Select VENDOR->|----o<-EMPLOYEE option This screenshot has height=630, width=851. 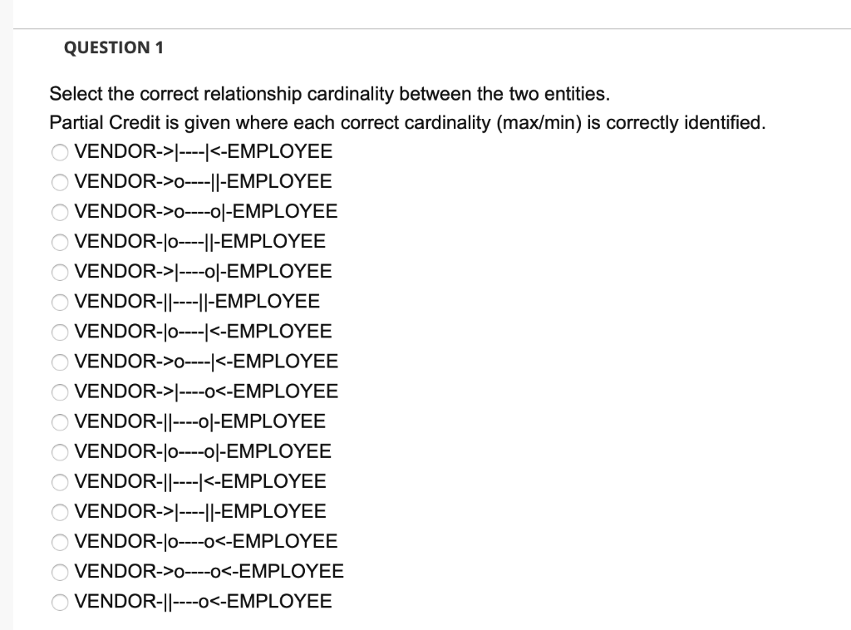point(59,392)
